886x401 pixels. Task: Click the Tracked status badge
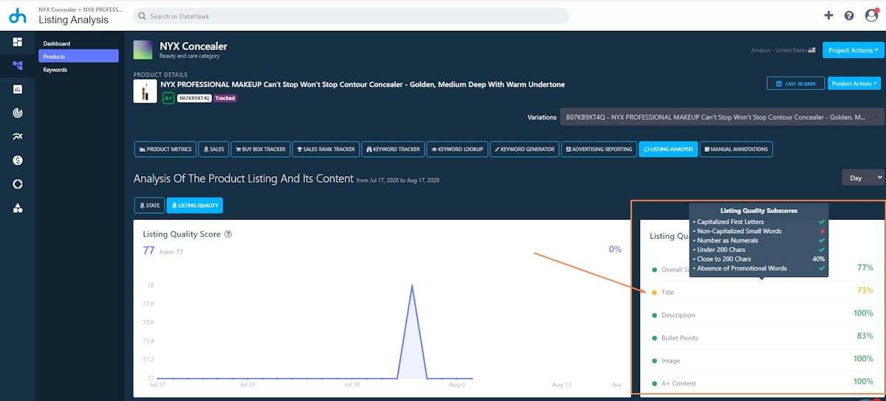[x=225, y=98]
